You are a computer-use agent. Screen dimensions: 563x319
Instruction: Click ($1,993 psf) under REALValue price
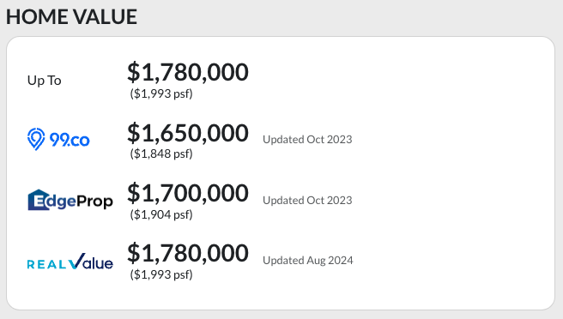pos(161,274)
